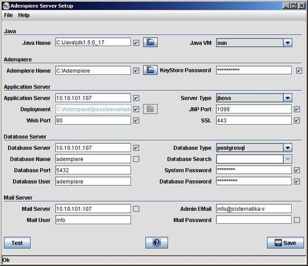Viewport: 308px width, 266px height.
Task: Click the Database User field
Action: (x=93, y=181)
